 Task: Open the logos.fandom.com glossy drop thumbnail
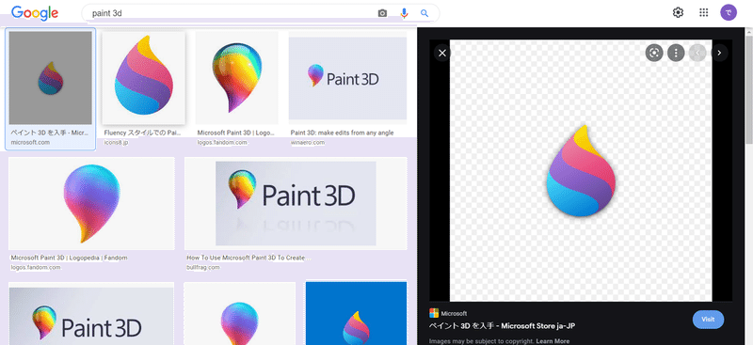[237, 78]
